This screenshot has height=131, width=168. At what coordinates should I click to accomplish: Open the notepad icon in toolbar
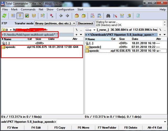tap(138, 16)
